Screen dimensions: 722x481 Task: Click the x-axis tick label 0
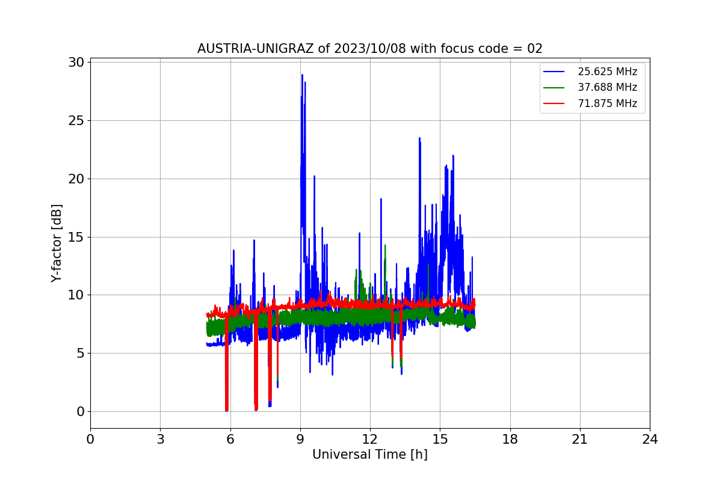[90, 440]
